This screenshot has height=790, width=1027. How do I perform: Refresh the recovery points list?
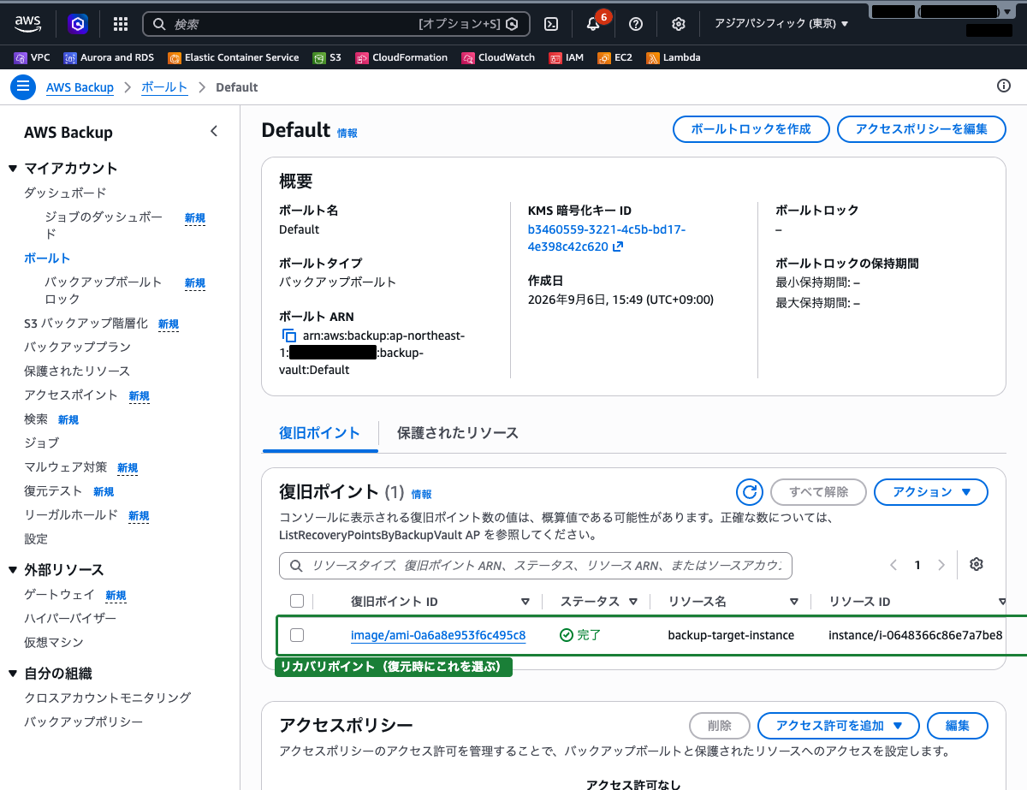tap(750, 492)
